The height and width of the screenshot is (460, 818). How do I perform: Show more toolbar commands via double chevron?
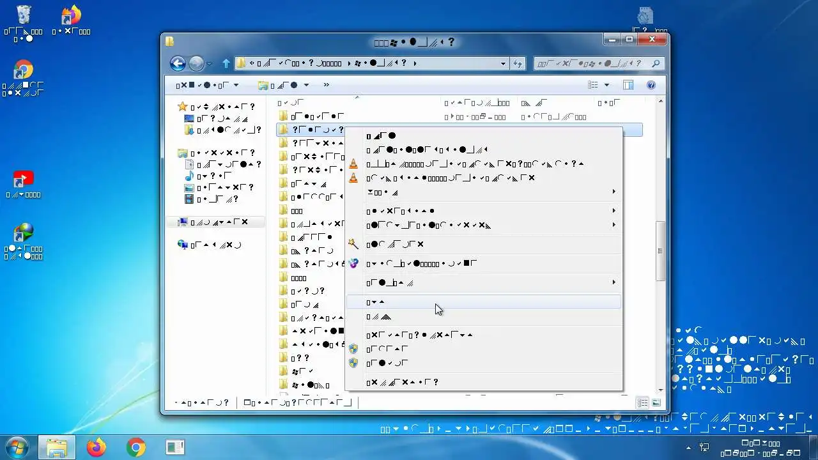(x=327, y=85)
